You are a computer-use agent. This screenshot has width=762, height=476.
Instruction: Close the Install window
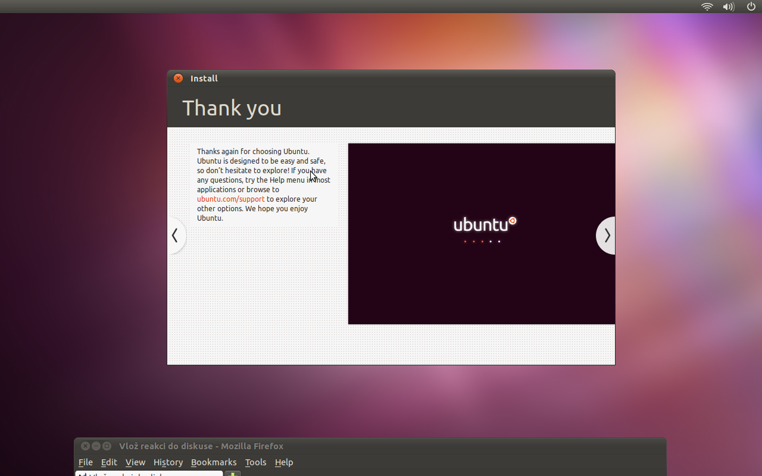click(x=178, y=78)
